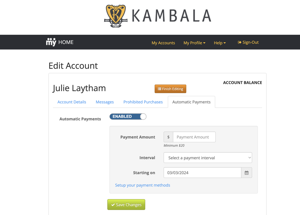Click the Save Changes button
Screen dimensions: 300x215
(x=126, y=205)
